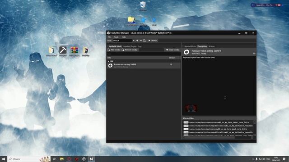Image resolution: width=289 pixels, height=162 pixels.
Task: Select the vader core intro affected file
Action: click(x=219, y=122)
